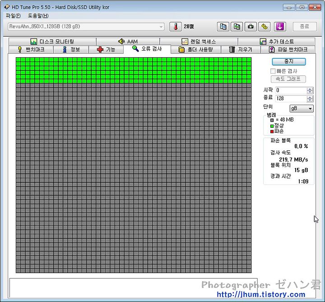The height and width of the screenshot is (302, 325).
Task: Click the 219.7 MB/s scan speed value
Action: (293, 160)
